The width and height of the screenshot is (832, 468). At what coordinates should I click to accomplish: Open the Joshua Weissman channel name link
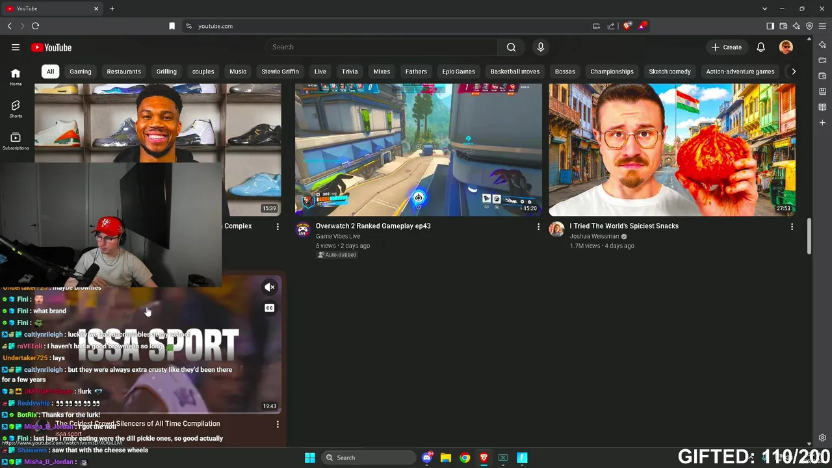594,237
